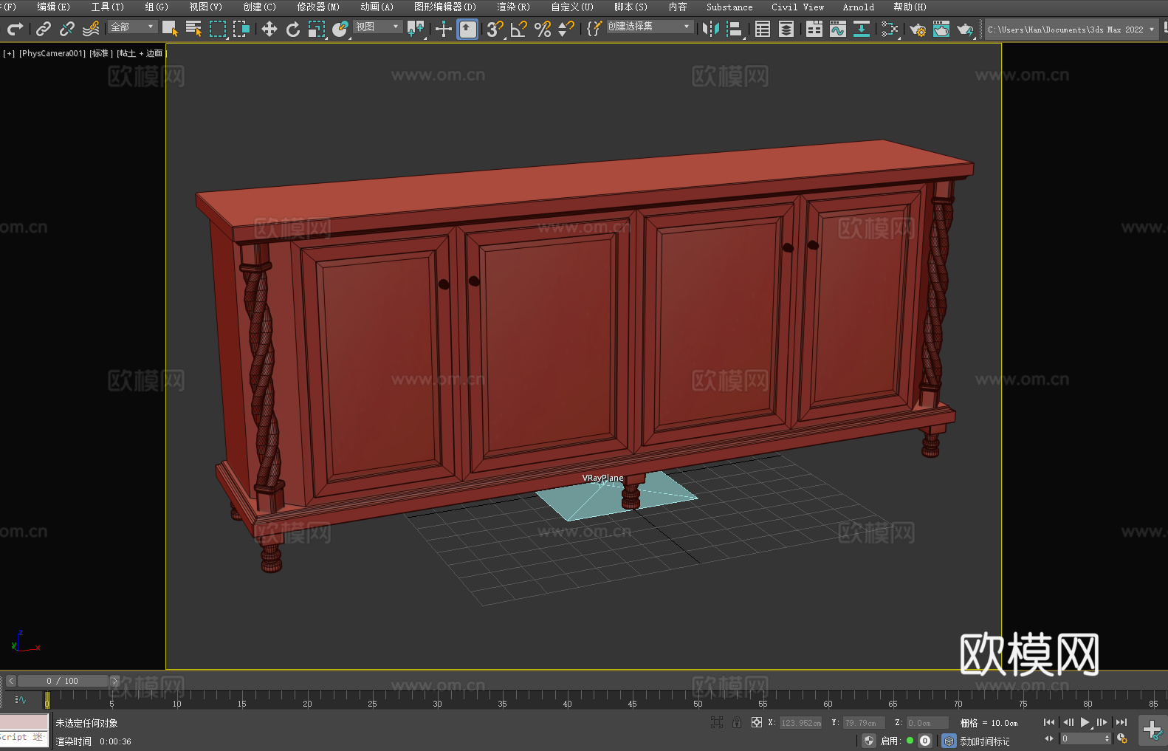This screenshot has height=751, width=1168.
Task: Go to Start of animation
Action: (1049, 722)
